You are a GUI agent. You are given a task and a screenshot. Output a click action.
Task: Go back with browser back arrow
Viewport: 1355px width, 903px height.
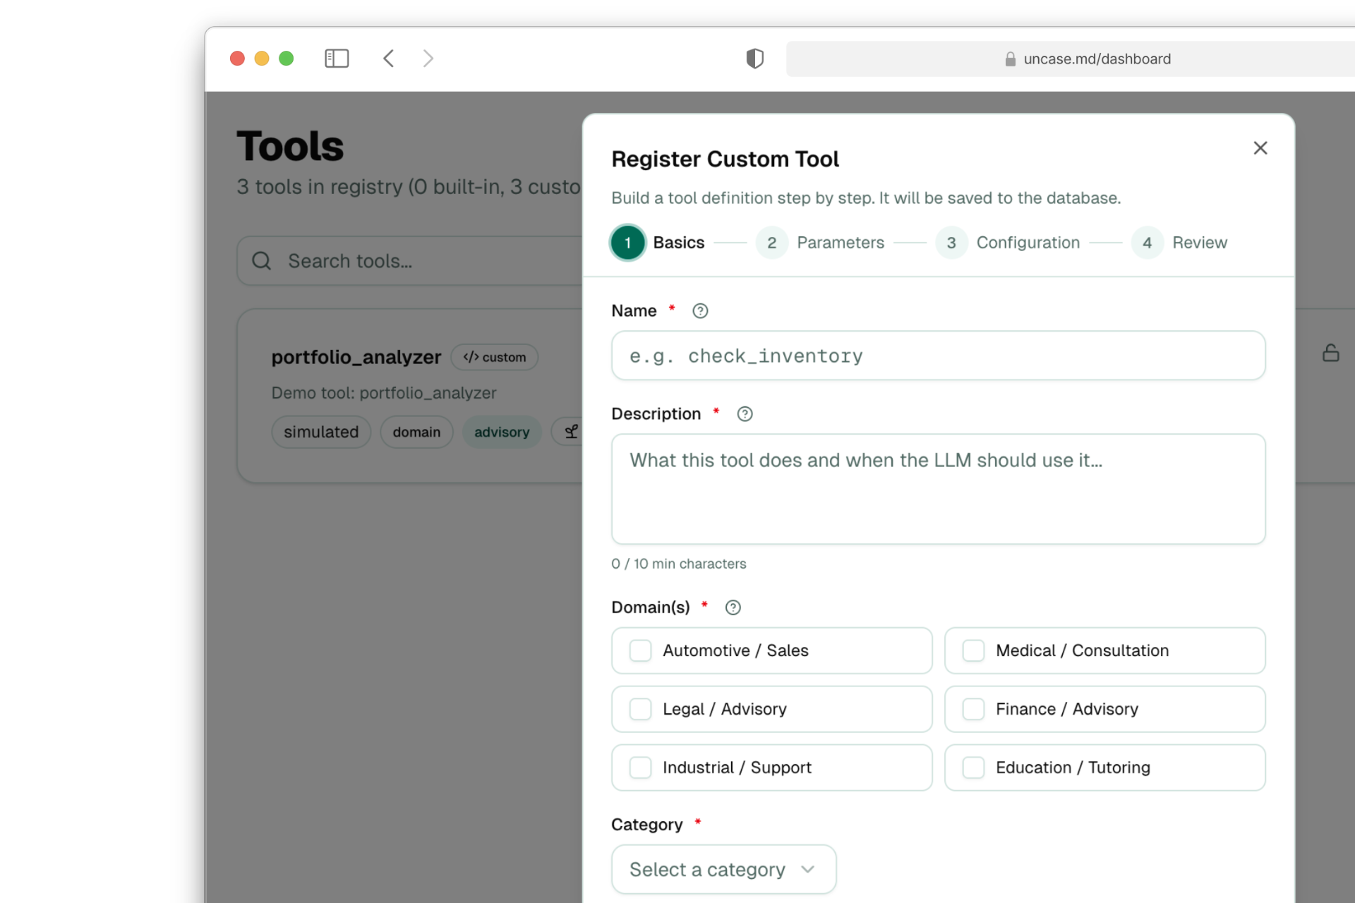tap(388, 59)
